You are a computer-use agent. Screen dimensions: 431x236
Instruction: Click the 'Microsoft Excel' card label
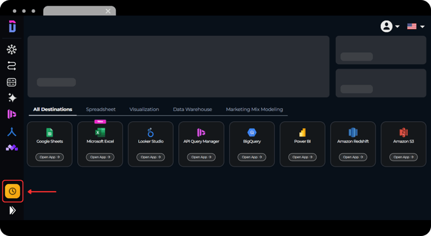point(100,142)
